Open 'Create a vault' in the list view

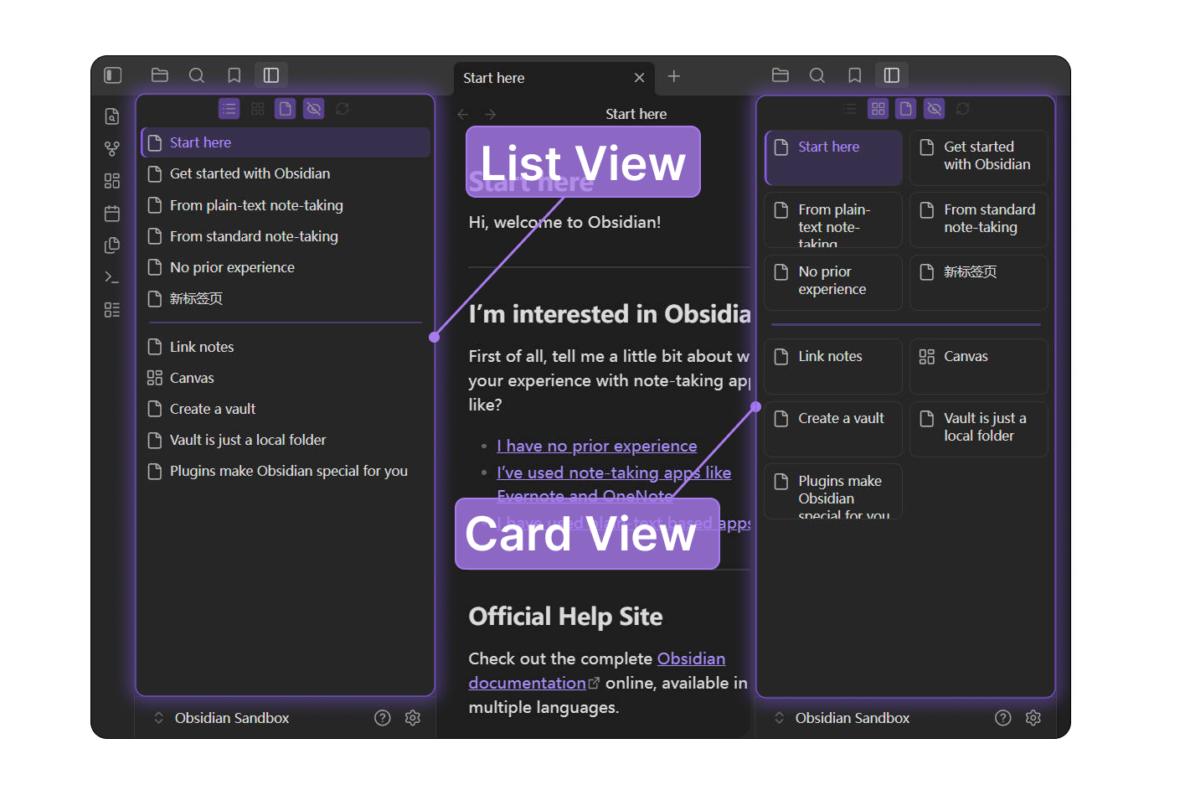[286, 409]
